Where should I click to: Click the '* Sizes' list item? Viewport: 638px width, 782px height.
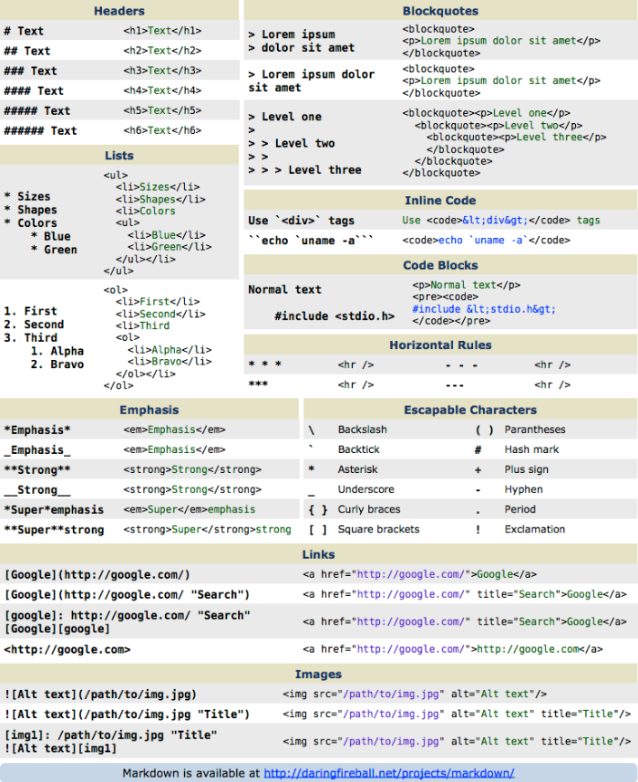click(27, 197)
